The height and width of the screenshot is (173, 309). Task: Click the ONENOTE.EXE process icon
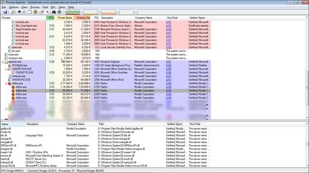point(13,73)
